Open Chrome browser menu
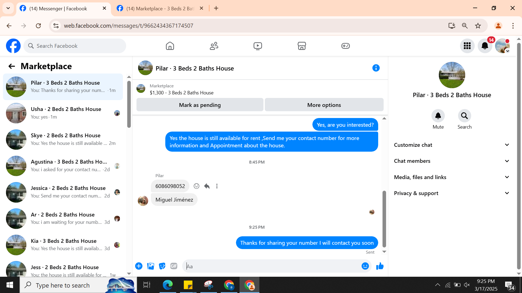This screenshot has height=293, width=522. pyautogui.click(x=513, y=26)
